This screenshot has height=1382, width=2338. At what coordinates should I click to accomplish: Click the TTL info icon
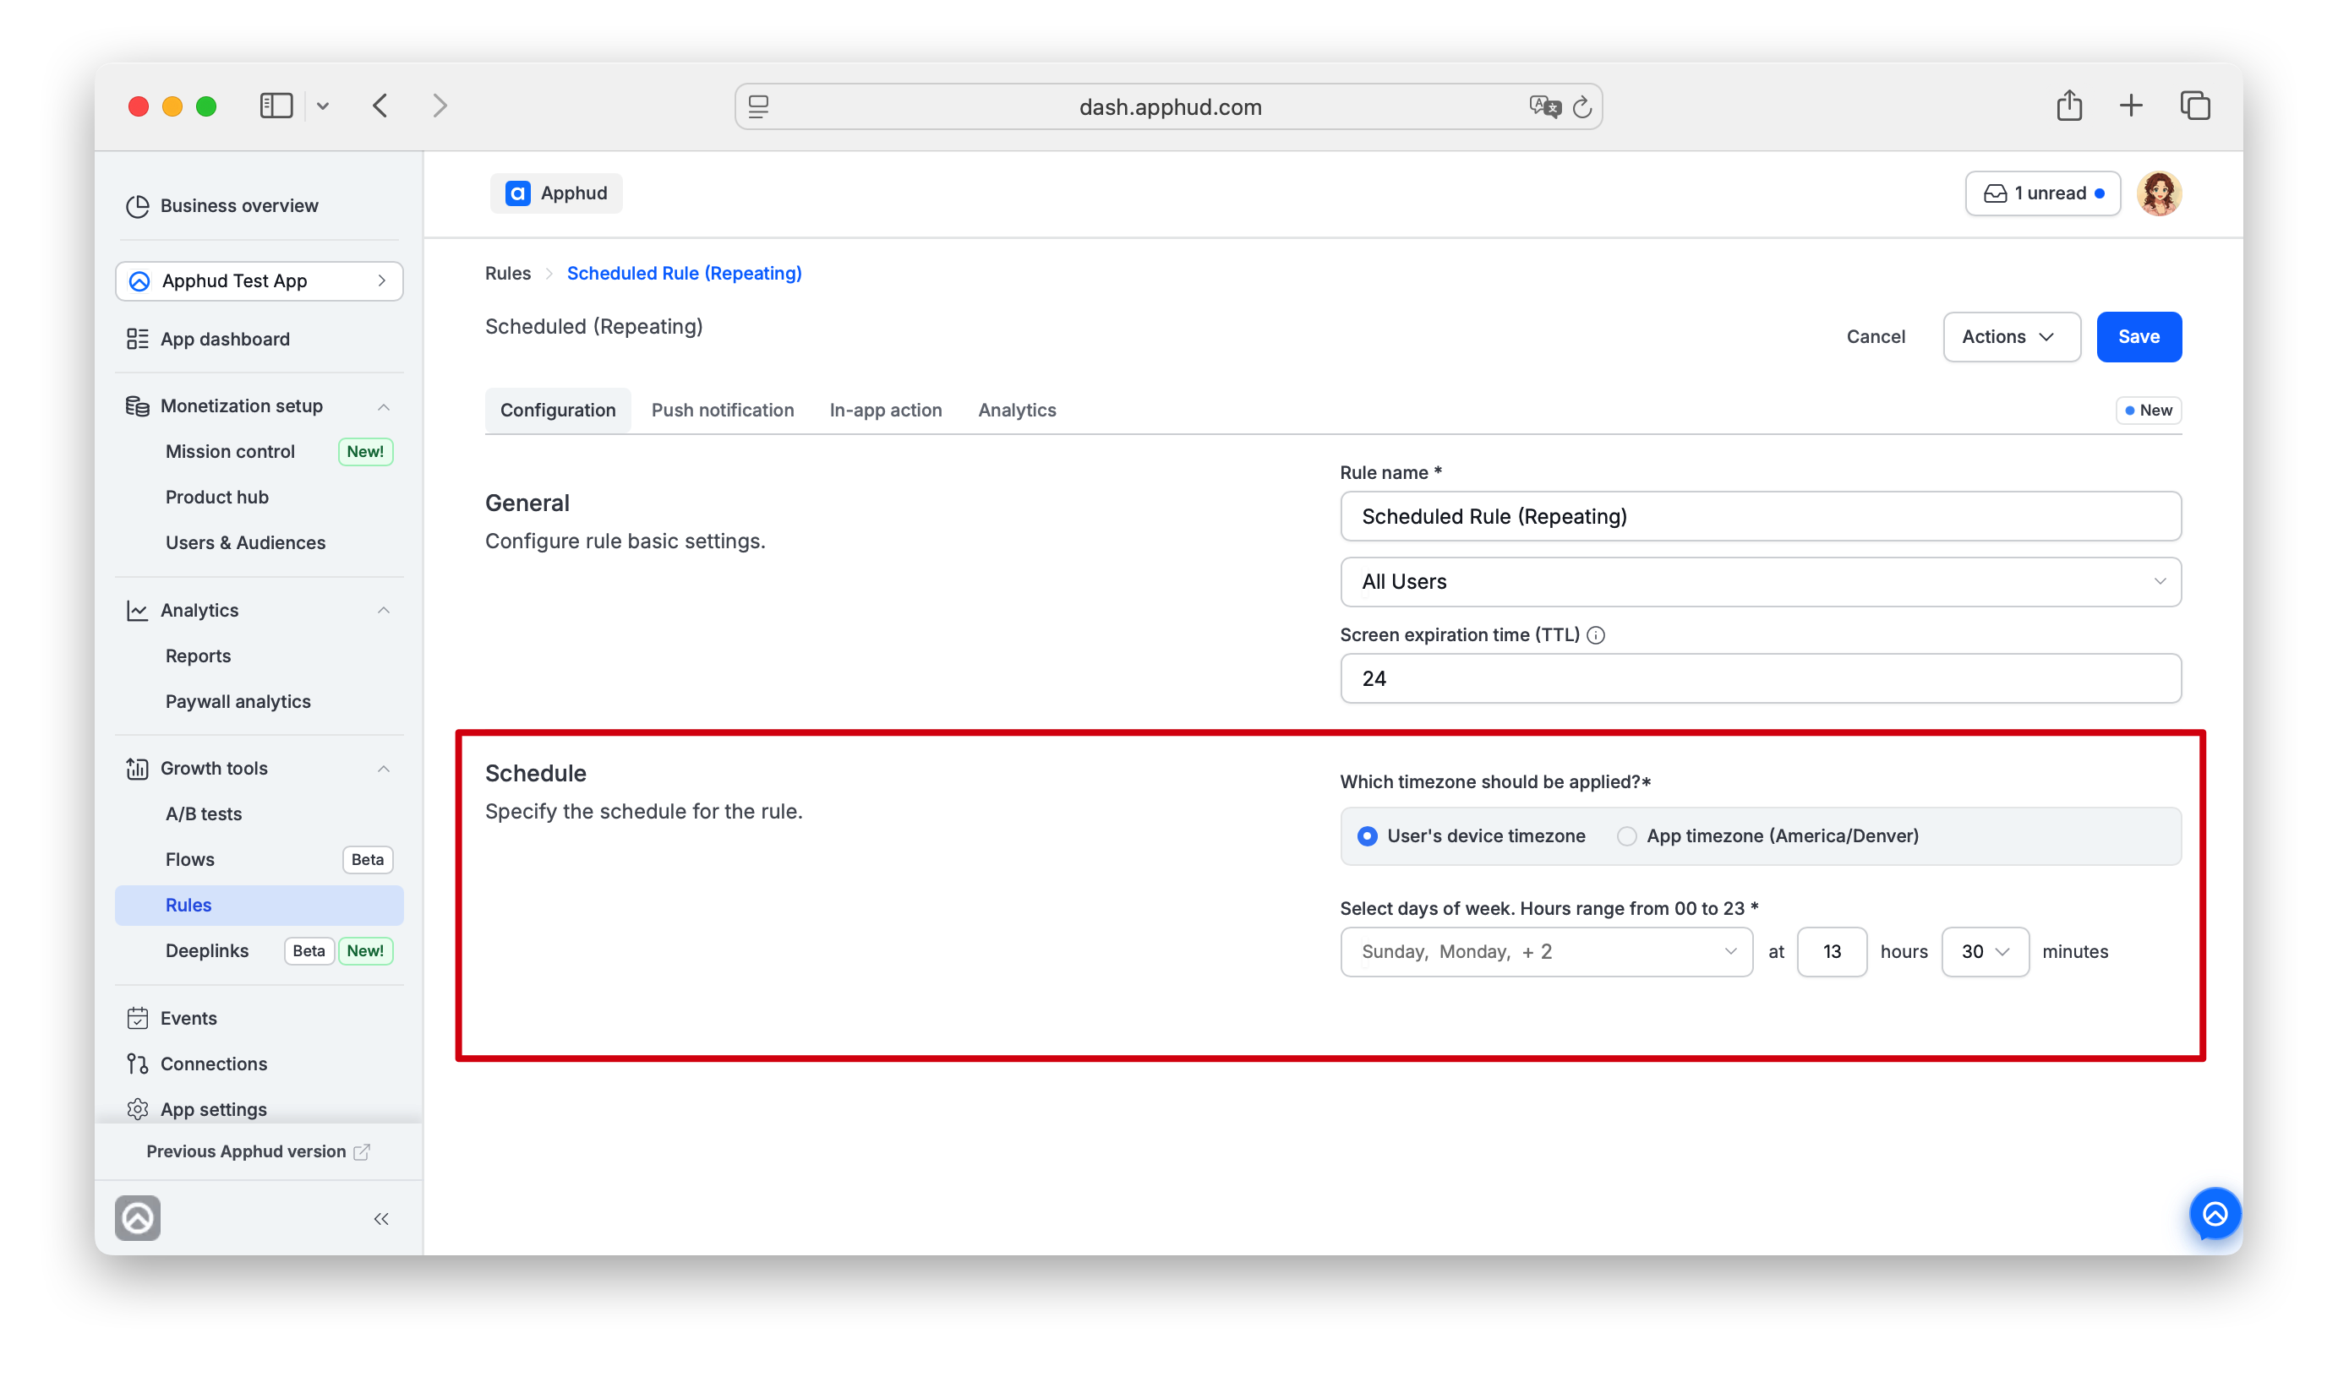[x=1595, y=634]
